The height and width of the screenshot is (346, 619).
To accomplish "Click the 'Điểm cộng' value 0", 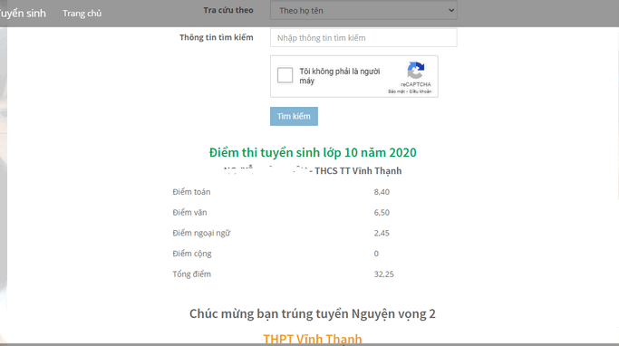I will coord(376,254).
